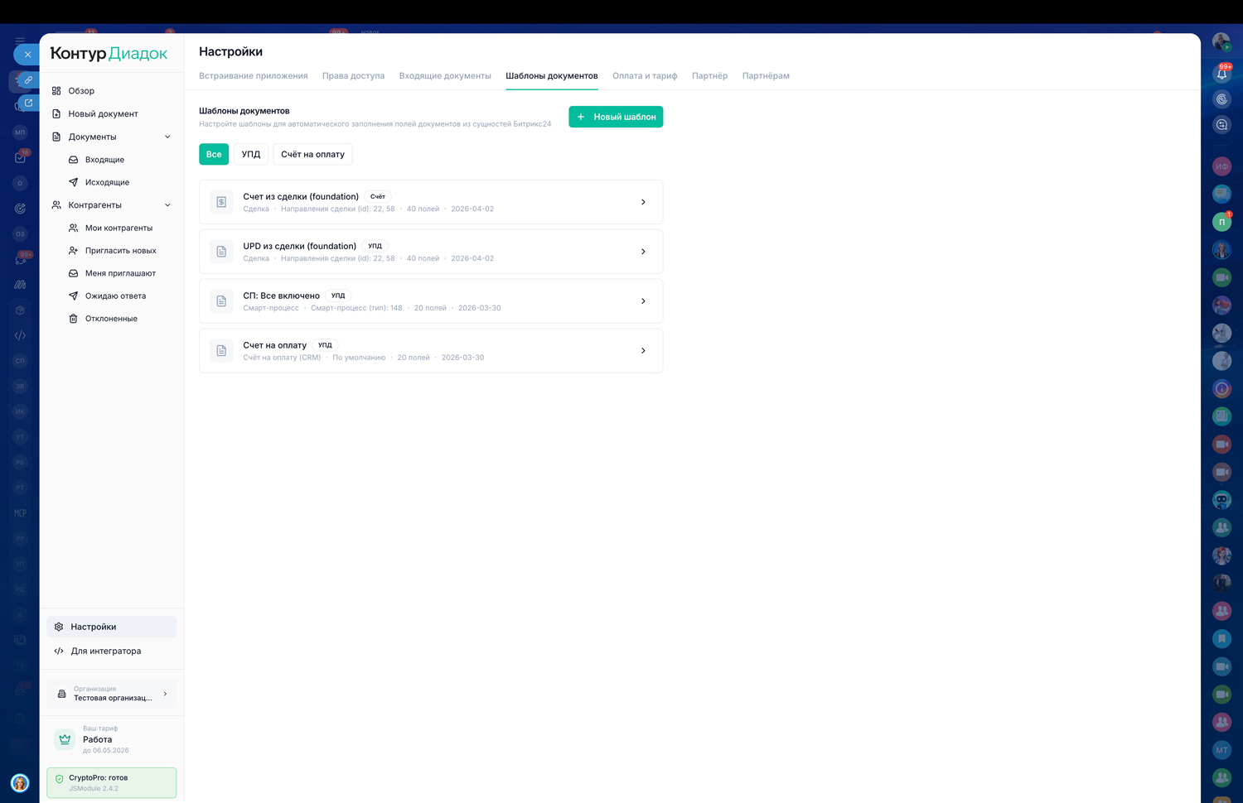This screenshot has width=1243, height=803.
Task: Open the Счет на оплату template row chevron
Action: (643, 351)
